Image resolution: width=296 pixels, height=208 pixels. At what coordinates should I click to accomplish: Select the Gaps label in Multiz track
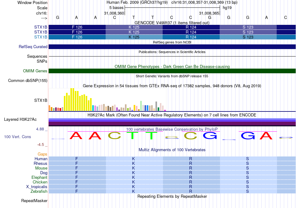pyautogui.click(x=42, y=154)
